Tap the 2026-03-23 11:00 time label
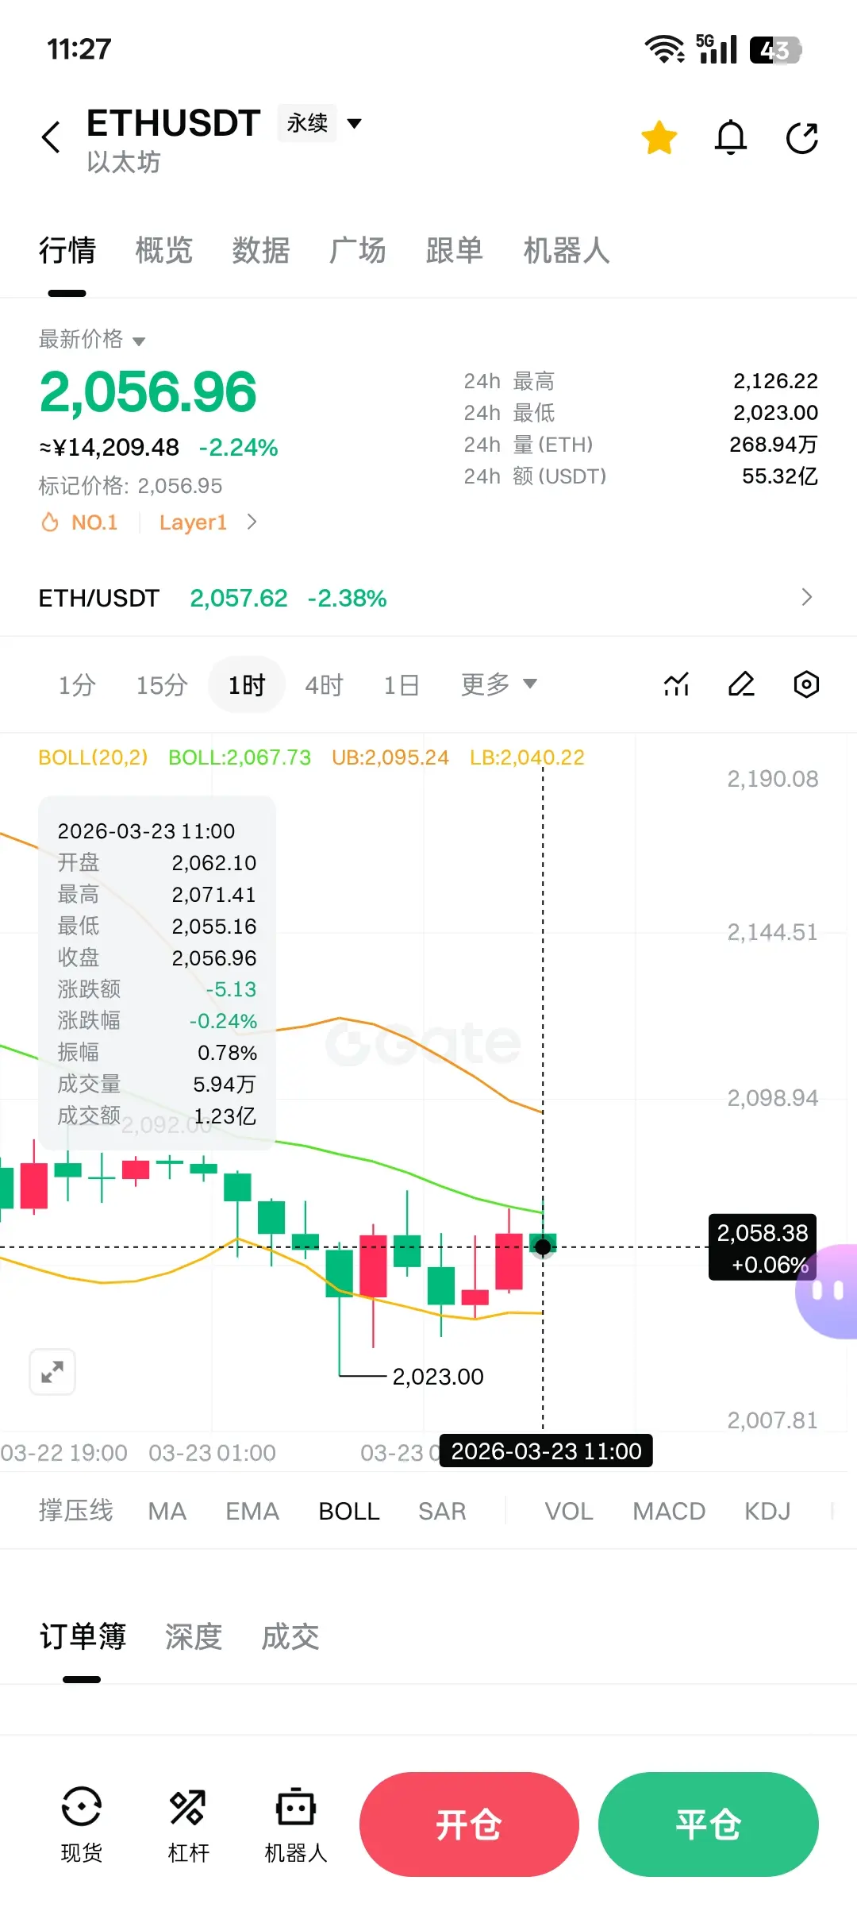This screenshot has height=1915, width=857. pos(546,1451)
